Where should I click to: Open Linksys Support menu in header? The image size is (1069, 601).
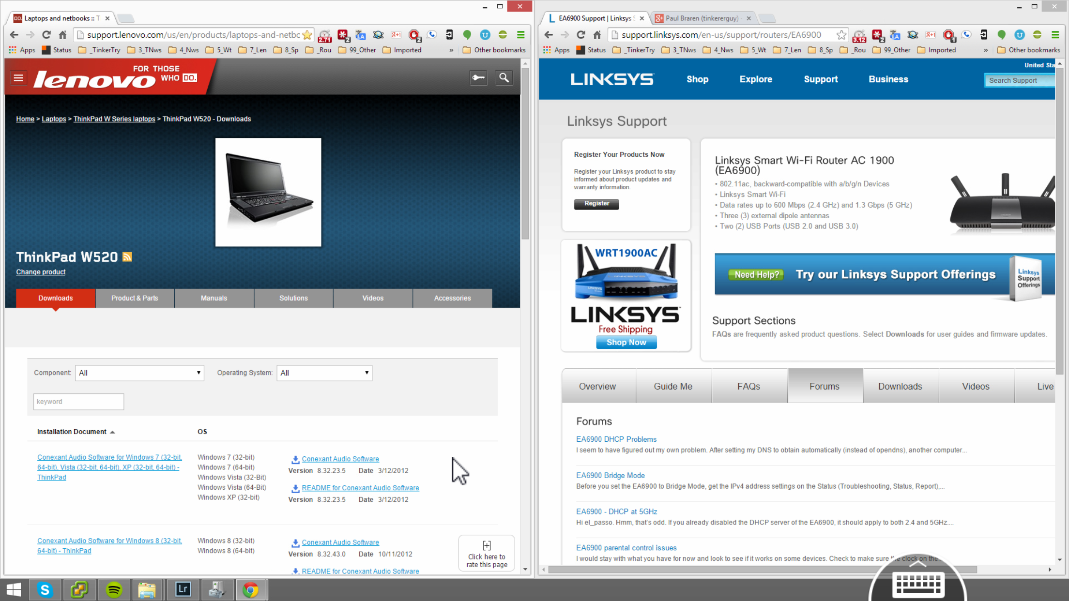tap(821, 79)
